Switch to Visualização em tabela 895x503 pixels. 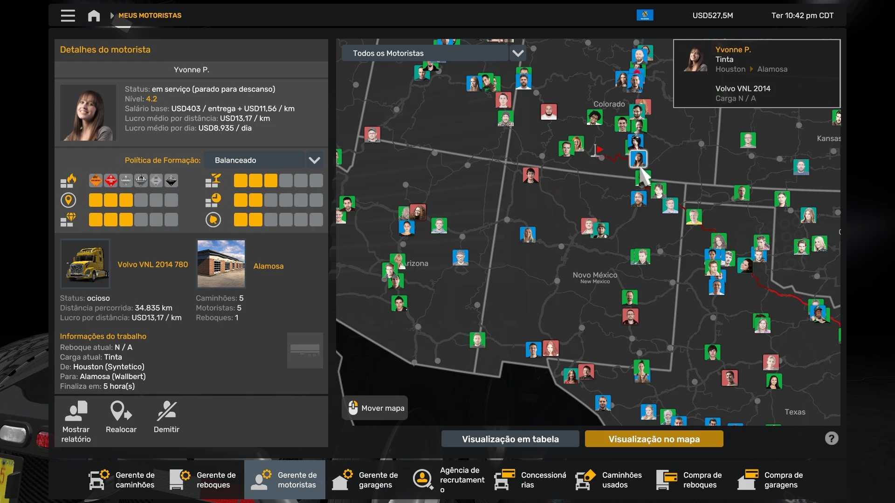[510, 439]
